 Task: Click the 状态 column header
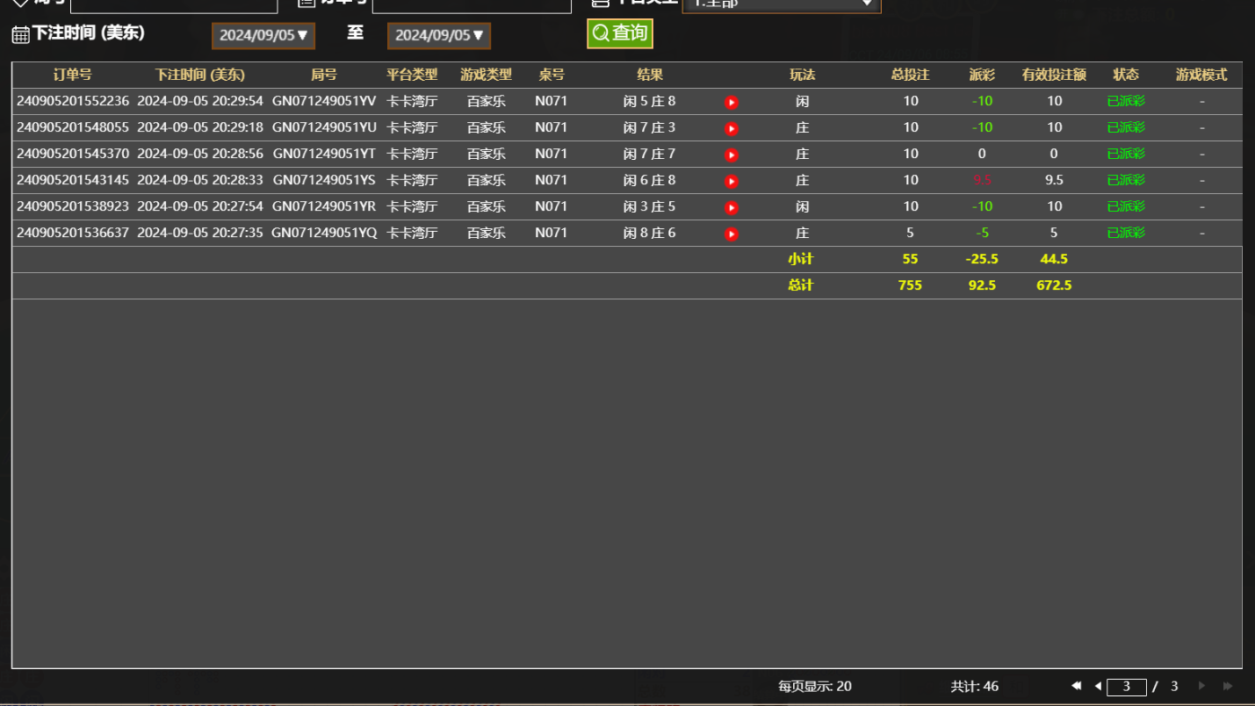click(1125, 76)
